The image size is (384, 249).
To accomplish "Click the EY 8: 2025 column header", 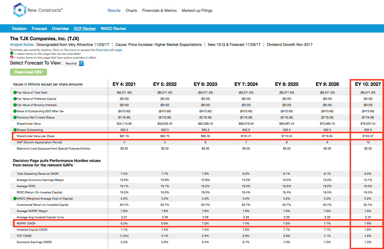I will [x=287, y=84].
